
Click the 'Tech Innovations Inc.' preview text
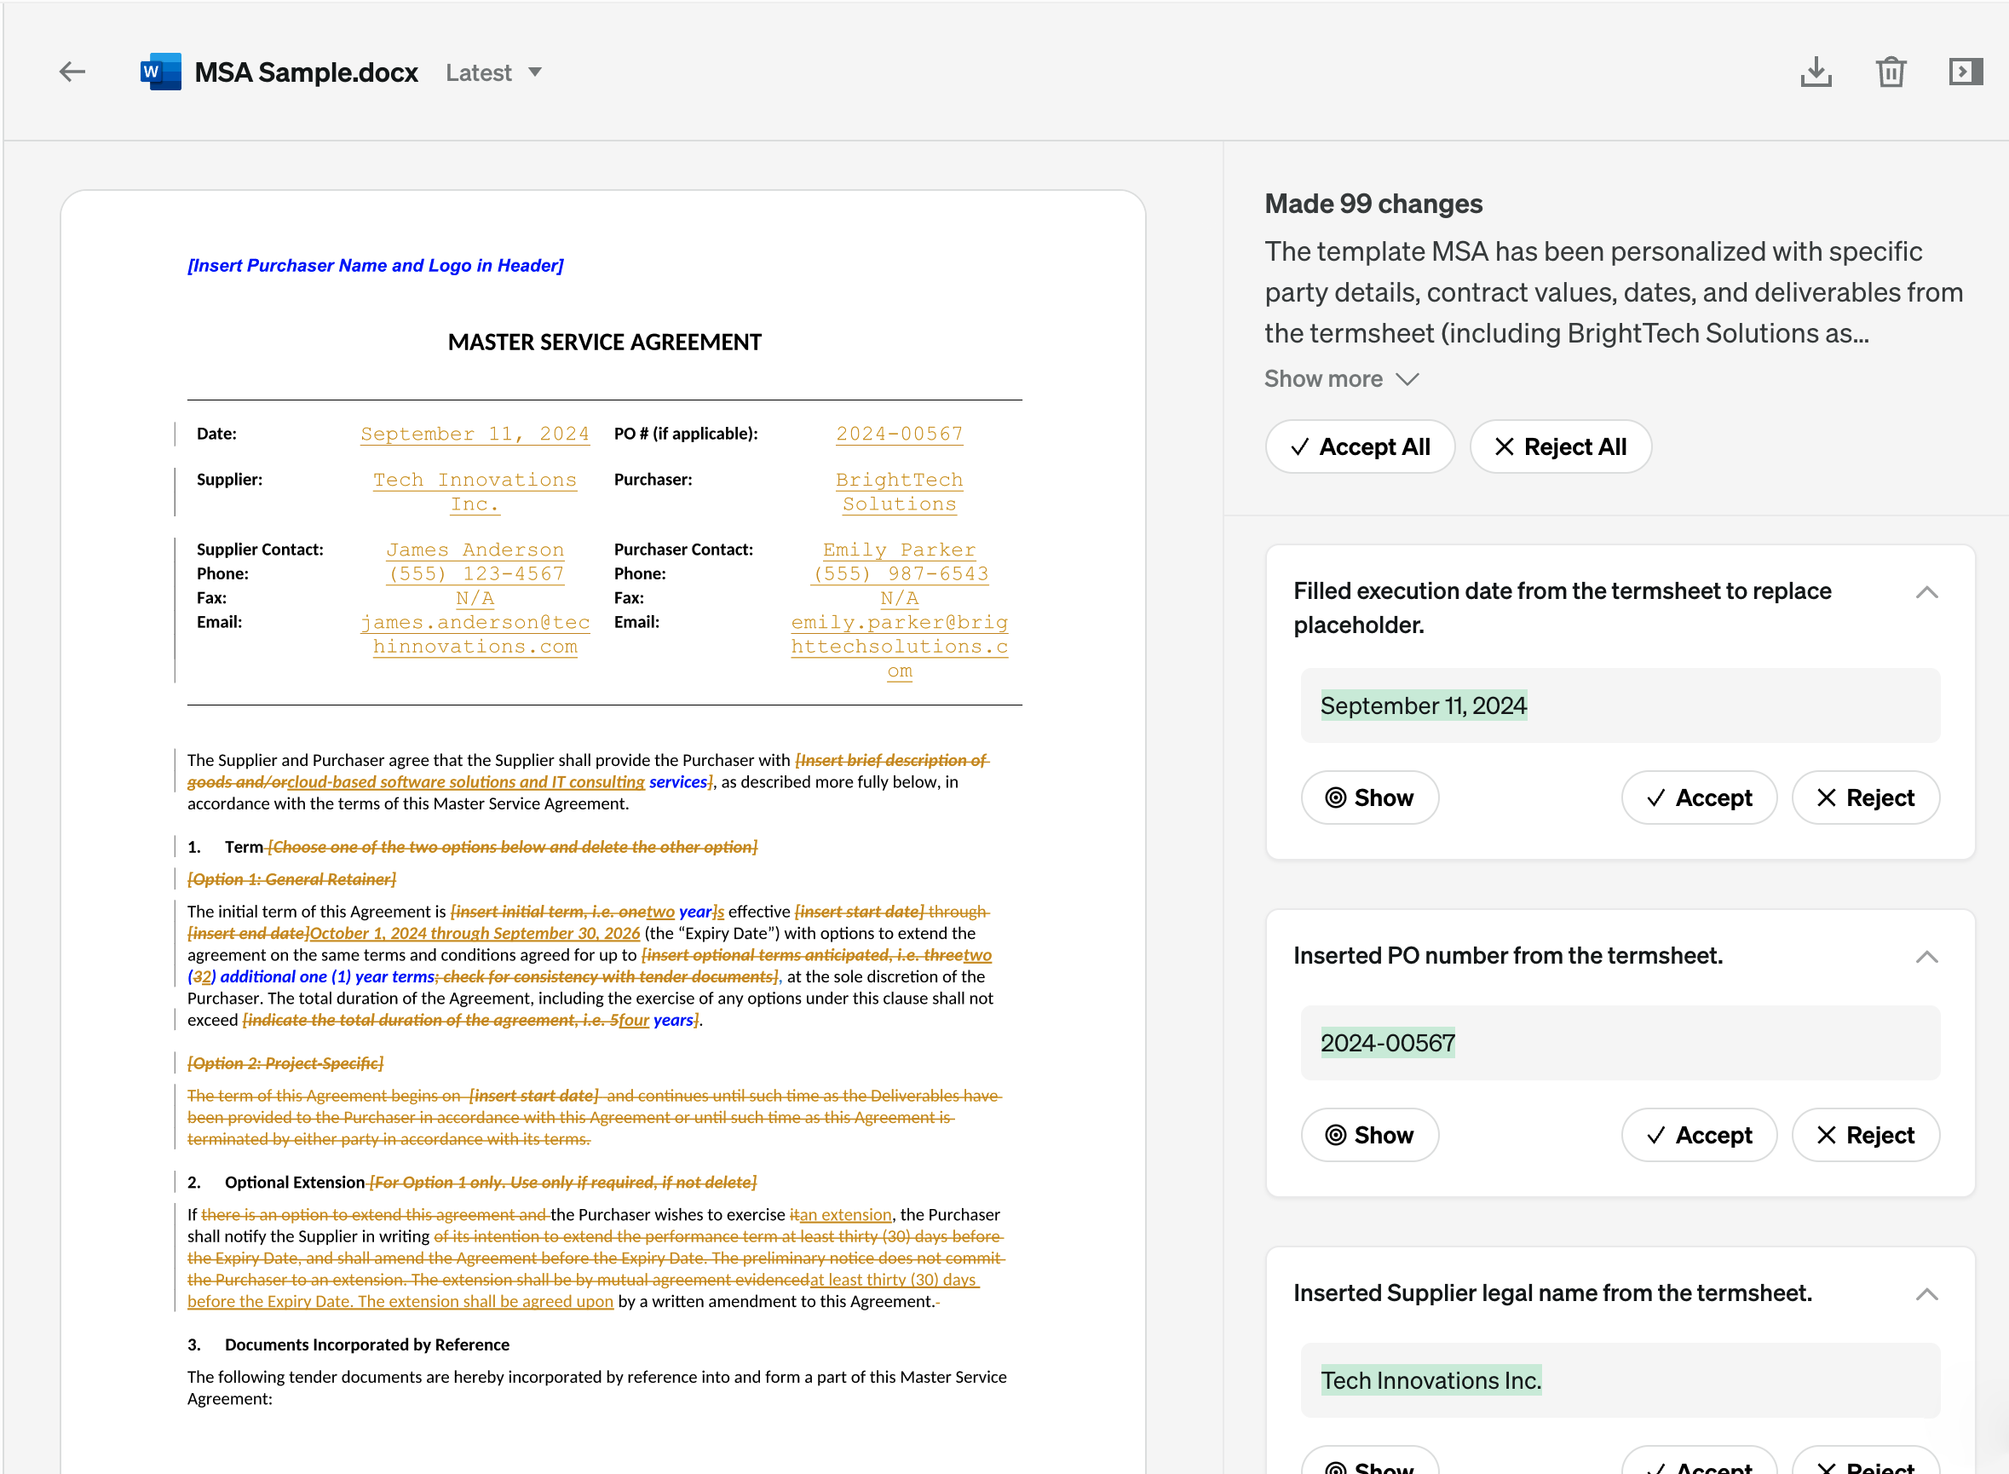pyautogui.click(x=1430, y=1379)
